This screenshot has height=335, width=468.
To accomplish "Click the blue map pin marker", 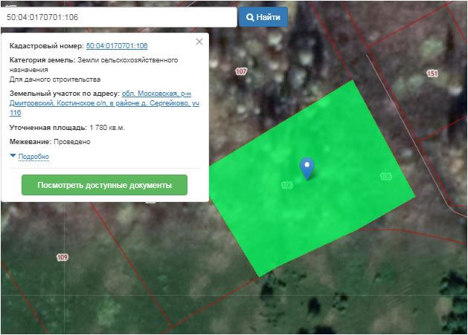I will (307, 167).
